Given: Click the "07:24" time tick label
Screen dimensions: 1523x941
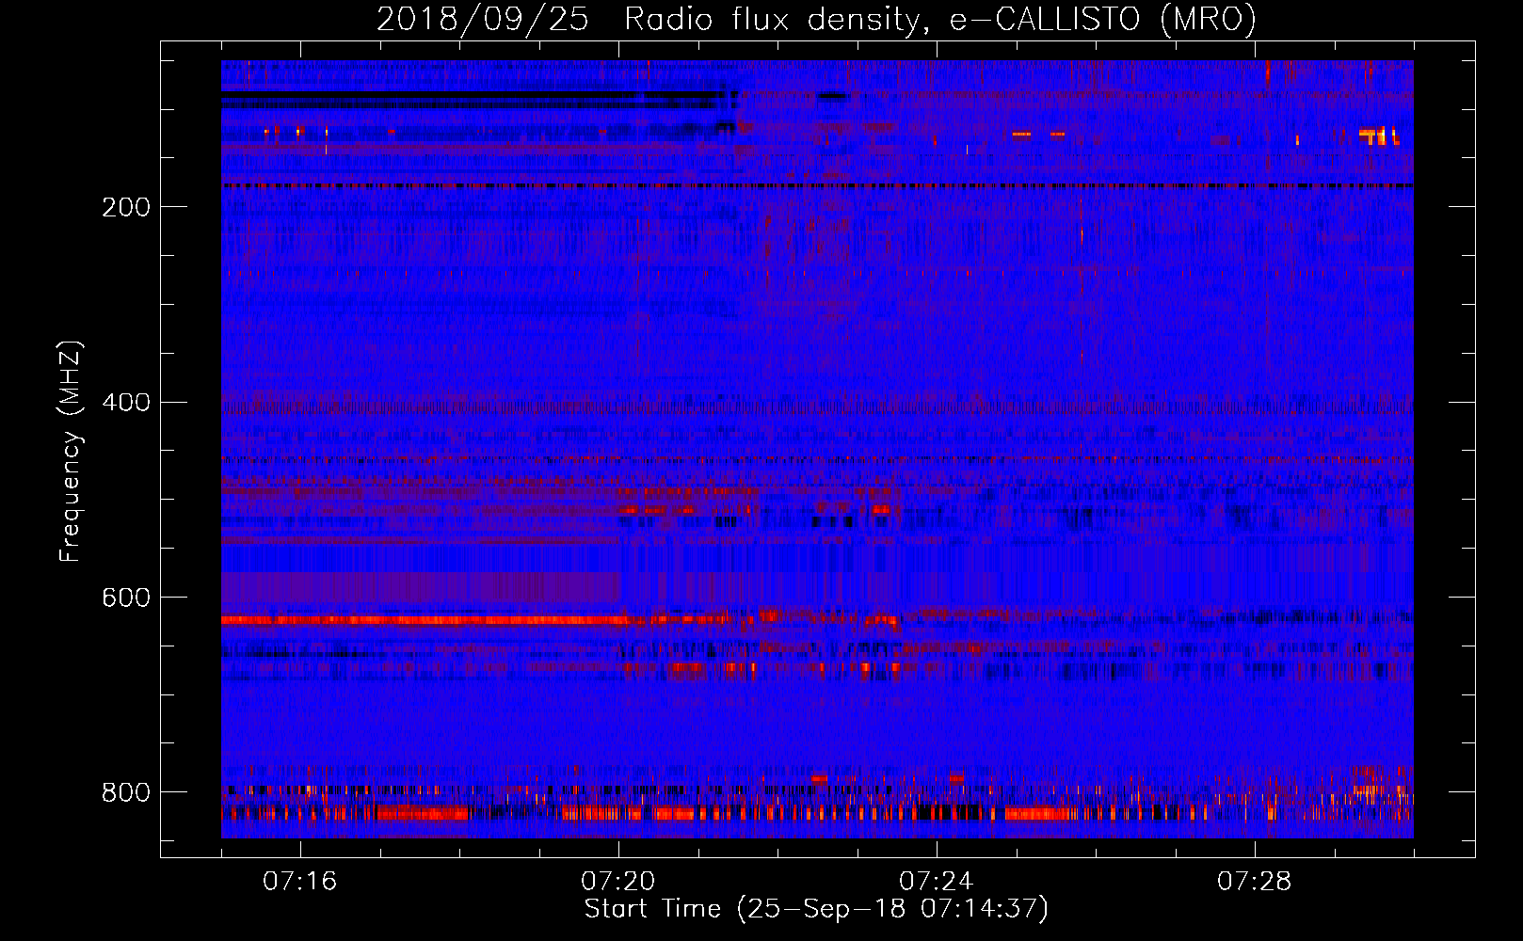Looking at the screenshot, I should [x=937, y=881].
